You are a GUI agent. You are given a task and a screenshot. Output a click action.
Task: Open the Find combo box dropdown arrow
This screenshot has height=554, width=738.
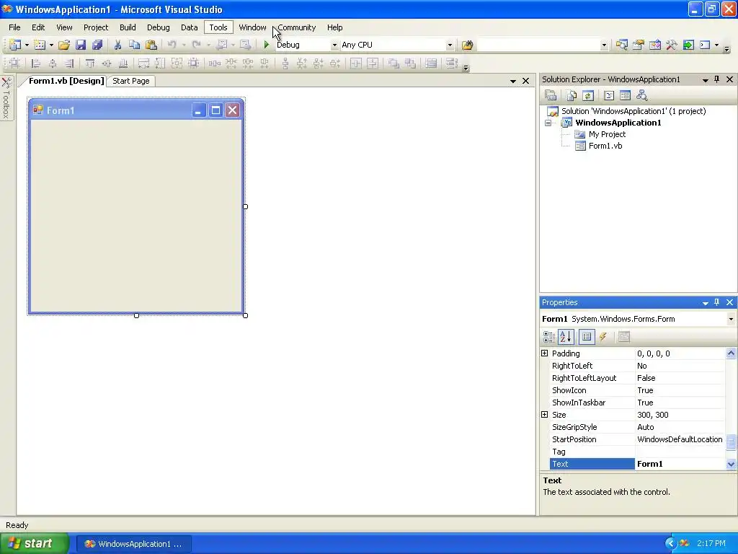(604, 45)
